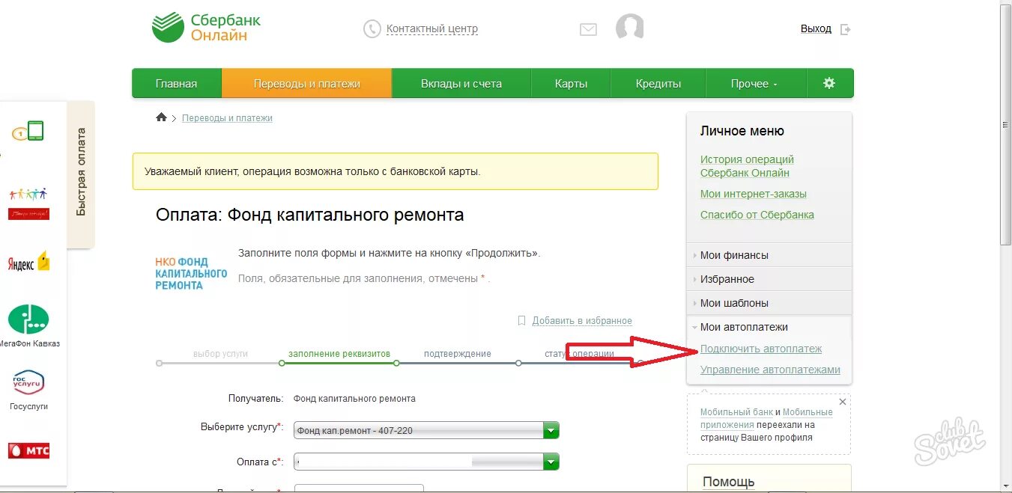The height and width of the screenshot is (493, 1012).
Task: Click the Sberbank Online logo
Action: pyautogui.click(x=206, y=28)
